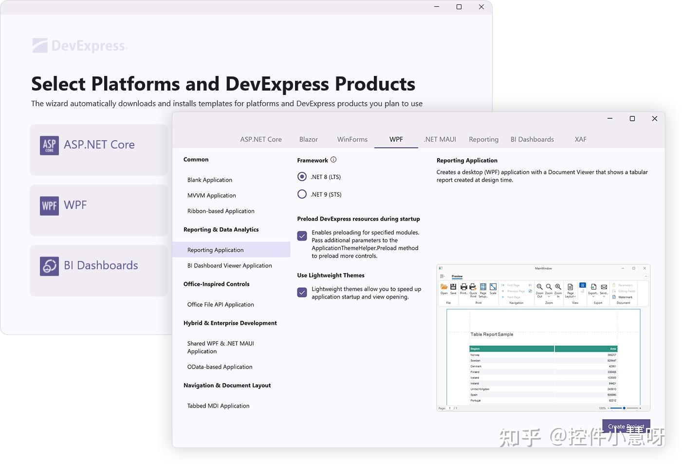Image resolution: width=682 pixels, height=465 pixels.
Task: Select the .NET 9 (STS) framework option
Action: pos(302,194)
